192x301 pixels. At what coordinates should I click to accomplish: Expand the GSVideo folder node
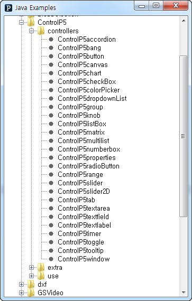point(21,293)
